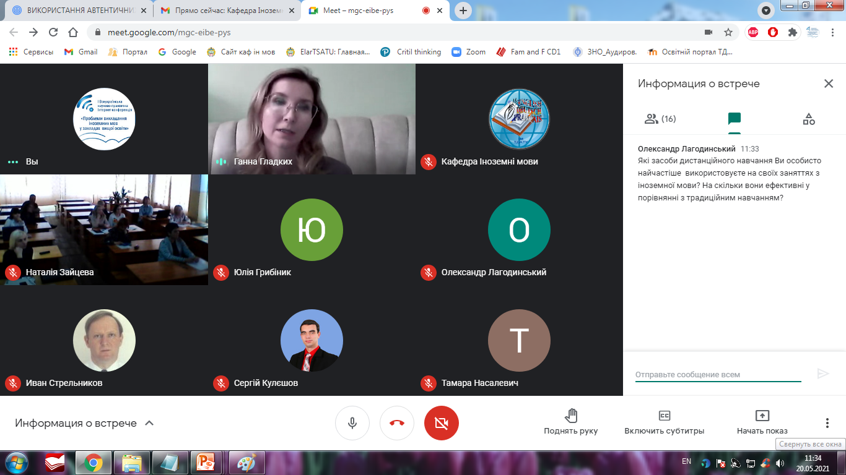The width and height of the screenshot is (846, 475).
Task: Switch to the chat tab in meeting panel
Action: 735,119
